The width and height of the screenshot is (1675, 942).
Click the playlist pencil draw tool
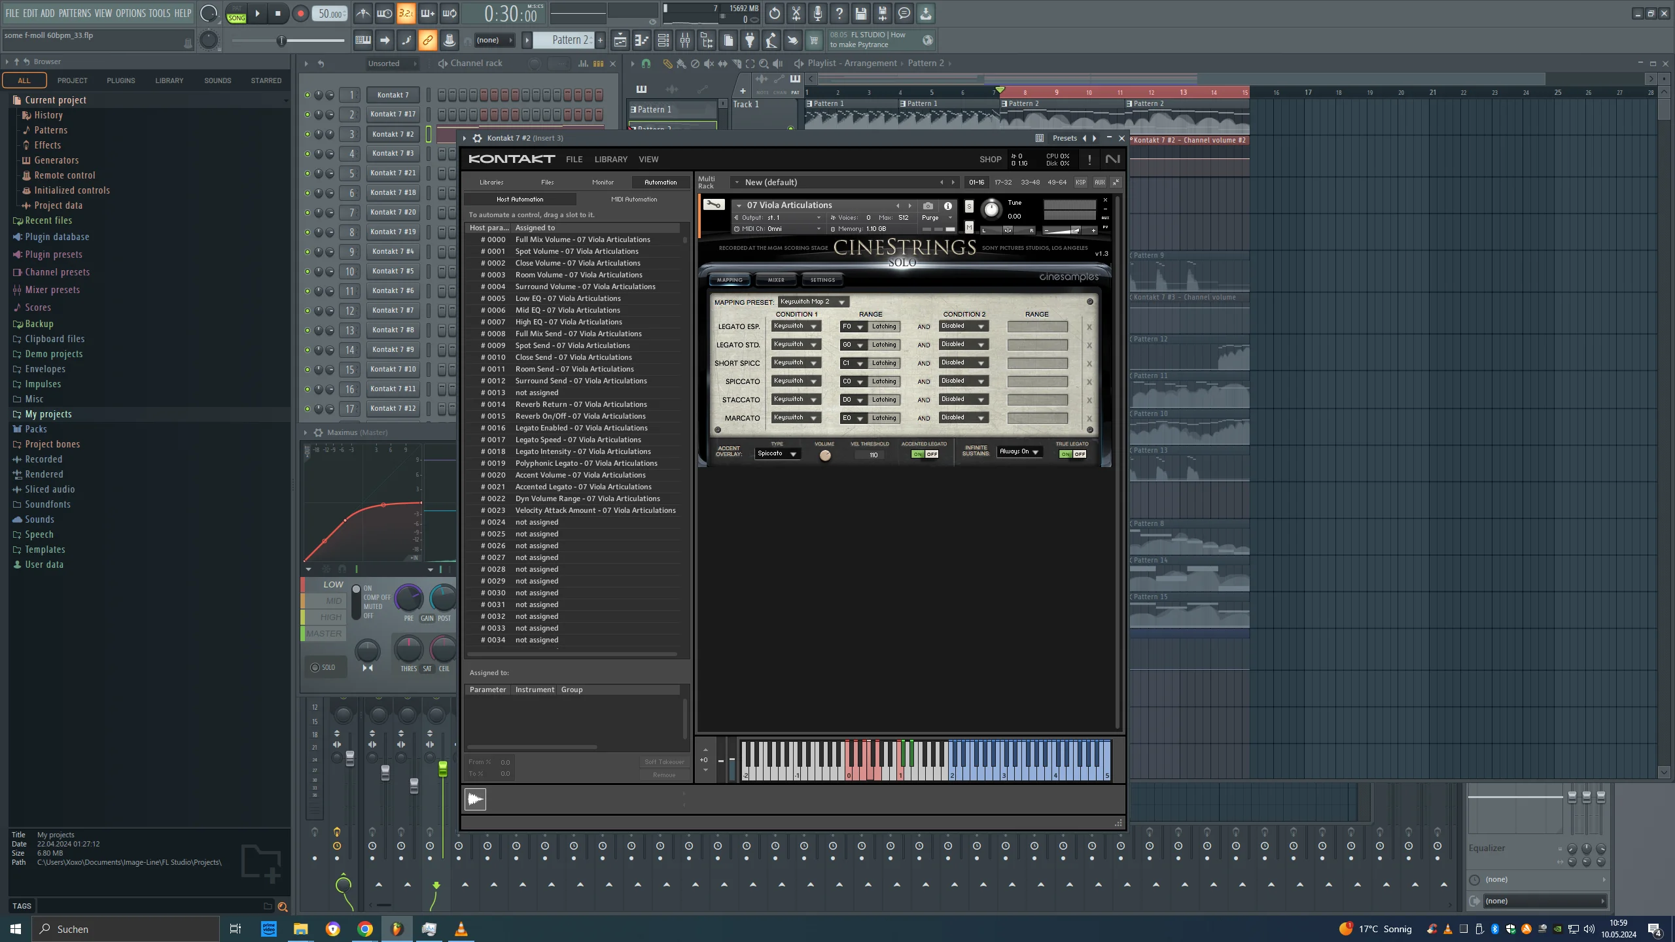pyautogui.click(x=667, y=63)
